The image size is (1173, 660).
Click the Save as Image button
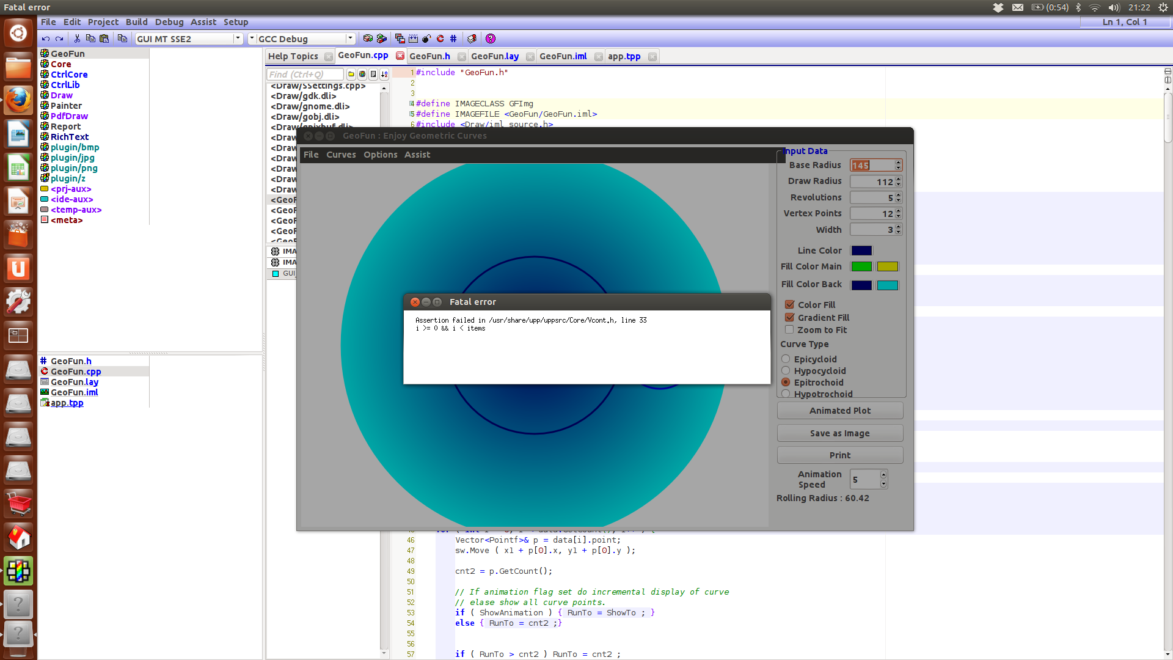coord(839,433)
